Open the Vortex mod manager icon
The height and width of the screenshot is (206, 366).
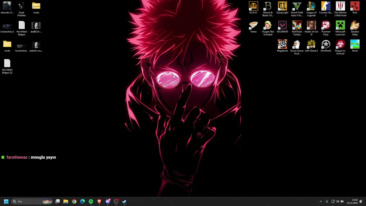[x=253, y=27]
